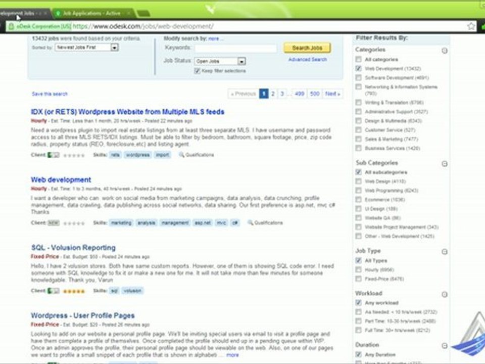Click Save this search link
The image size is (485, 364).
pyautogui.click(x=50, y=94)
